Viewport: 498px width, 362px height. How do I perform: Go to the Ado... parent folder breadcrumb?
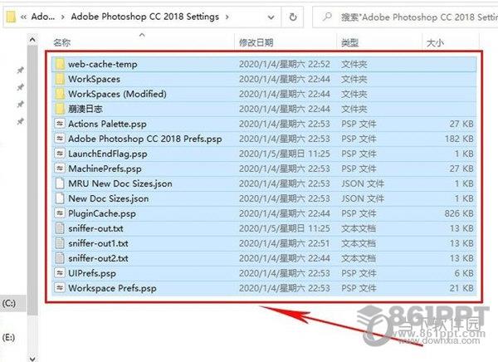pos(43,17)
